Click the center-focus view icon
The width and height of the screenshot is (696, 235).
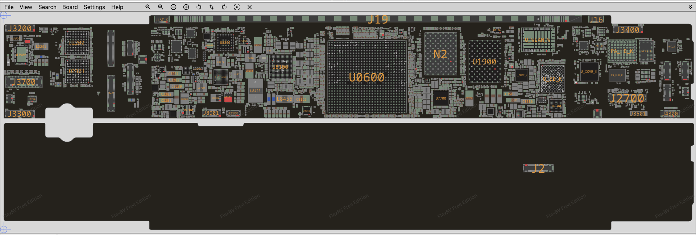(237, 7)
